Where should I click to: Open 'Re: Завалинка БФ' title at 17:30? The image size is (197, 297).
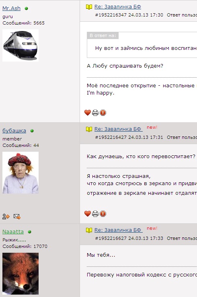pyautogui.click(x=118, y=7)
